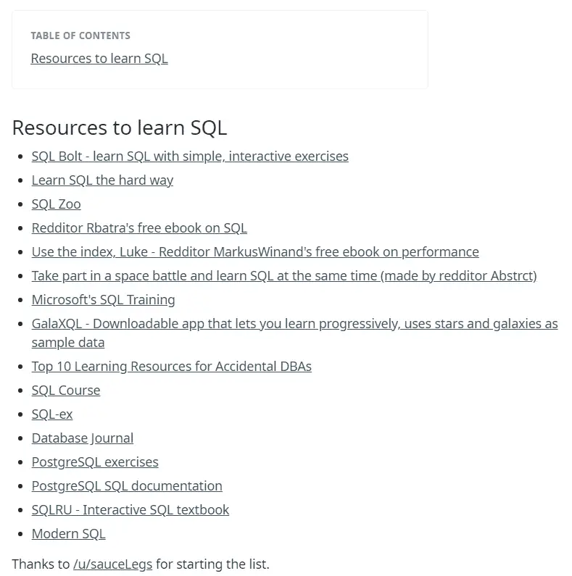
Task: Click the Table of Contents label
Action: 80,36
